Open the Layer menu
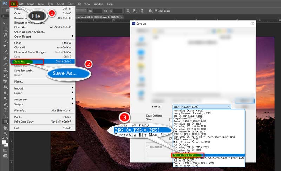 click(41, 4)
